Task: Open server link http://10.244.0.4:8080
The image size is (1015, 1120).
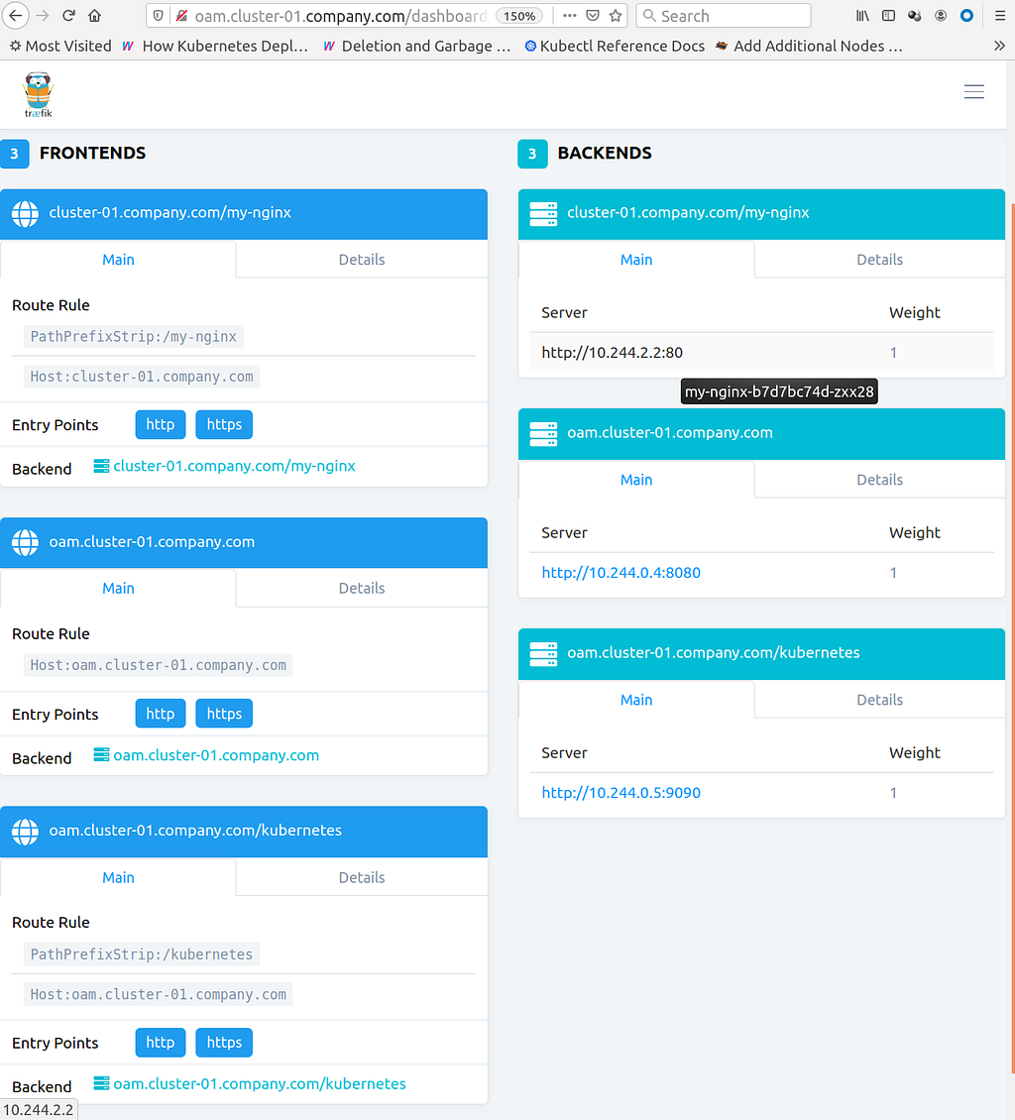Action: [x=620, y=572]
